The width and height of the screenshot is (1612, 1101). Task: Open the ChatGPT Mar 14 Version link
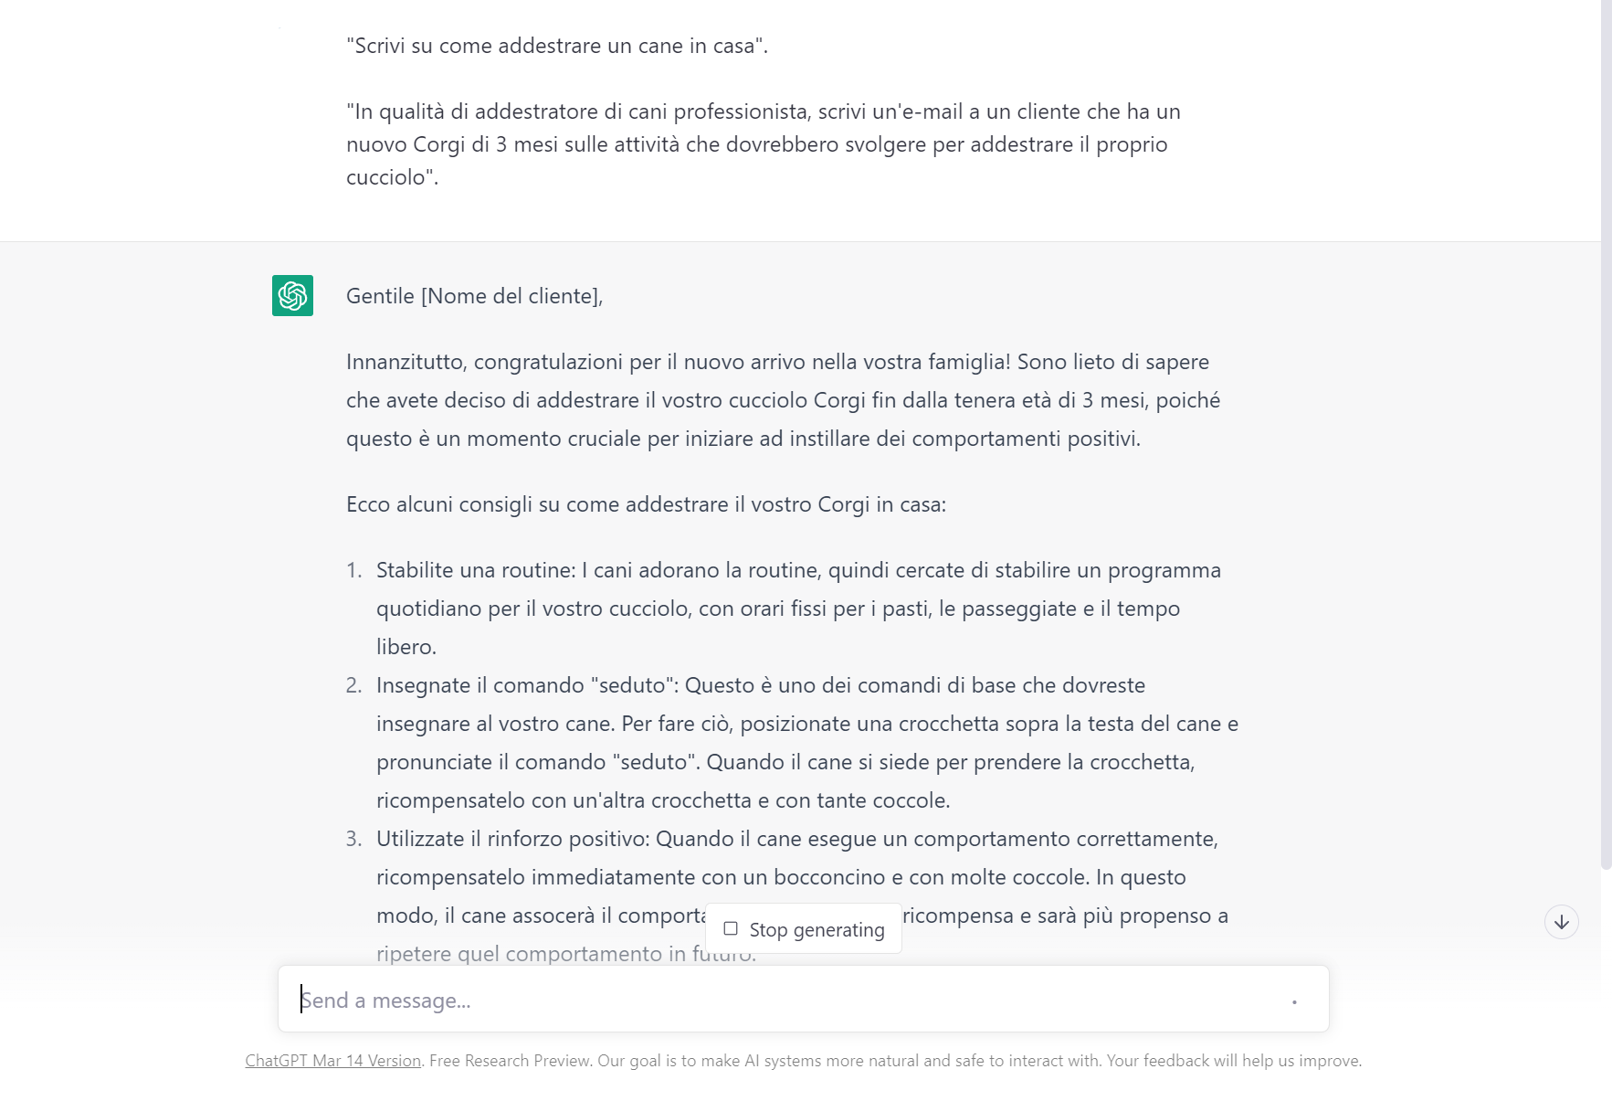332,1061
